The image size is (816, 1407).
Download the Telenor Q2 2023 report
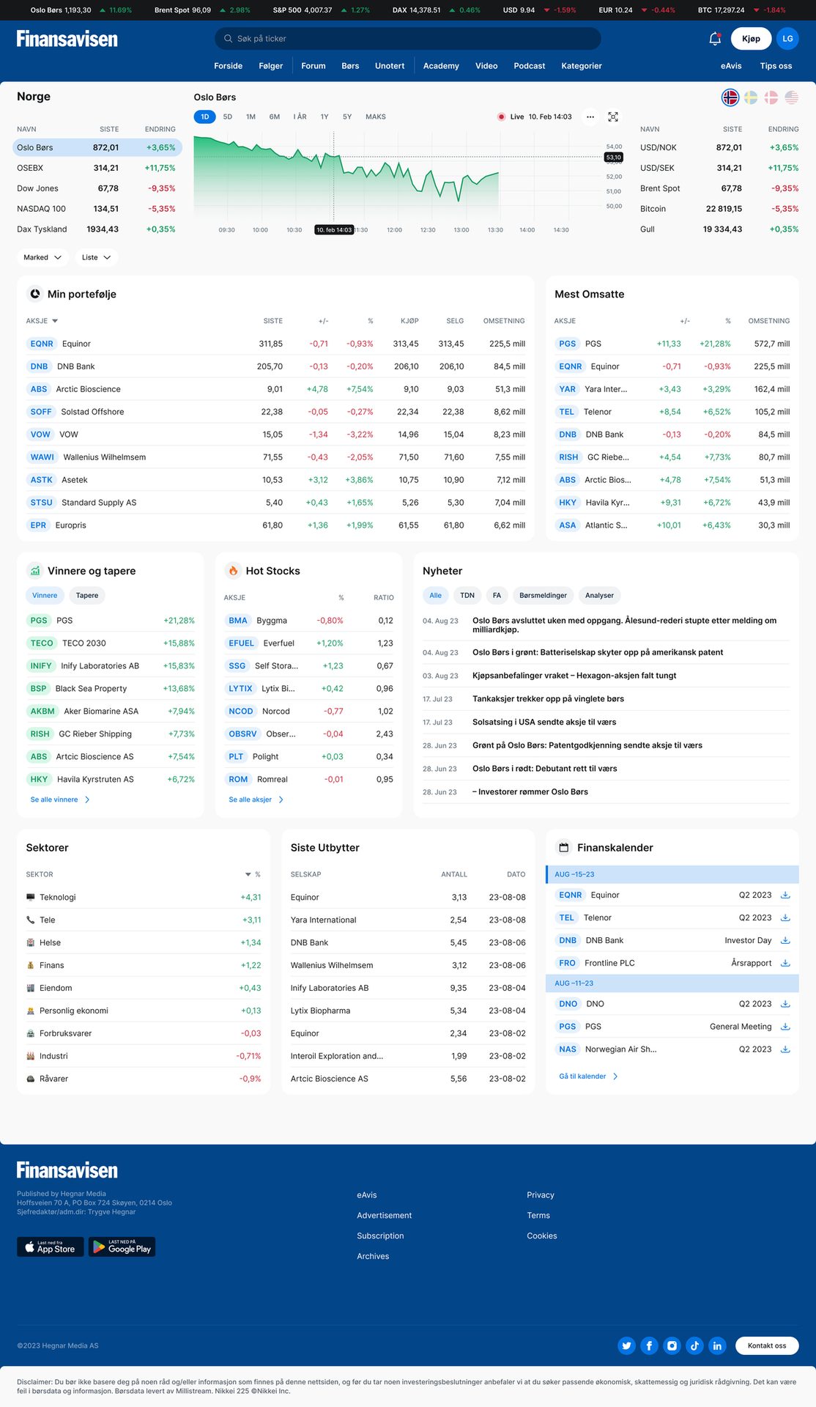[785, 917]
